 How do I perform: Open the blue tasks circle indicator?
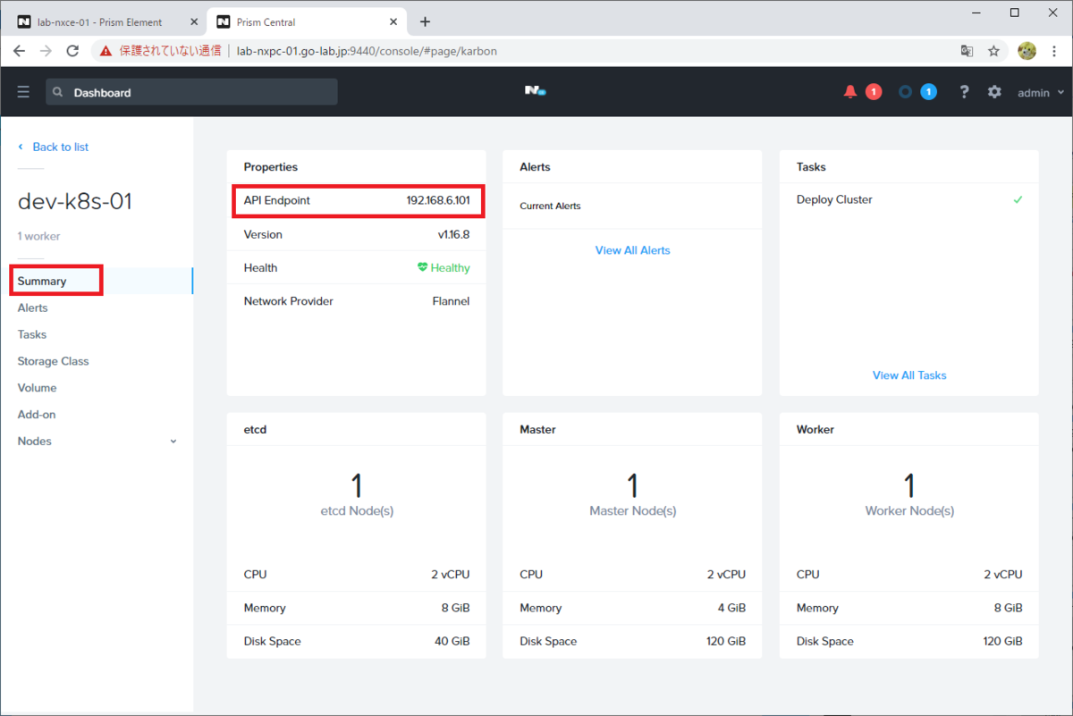tap(905, 92)
